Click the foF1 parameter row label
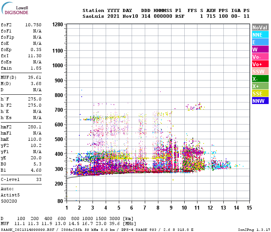The image size is (271, 232). pos(6,31)
